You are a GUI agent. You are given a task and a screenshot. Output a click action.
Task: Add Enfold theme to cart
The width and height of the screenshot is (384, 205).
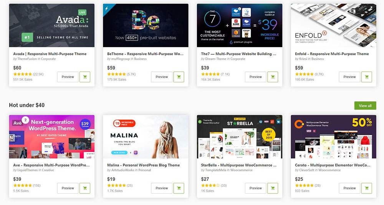367,77
